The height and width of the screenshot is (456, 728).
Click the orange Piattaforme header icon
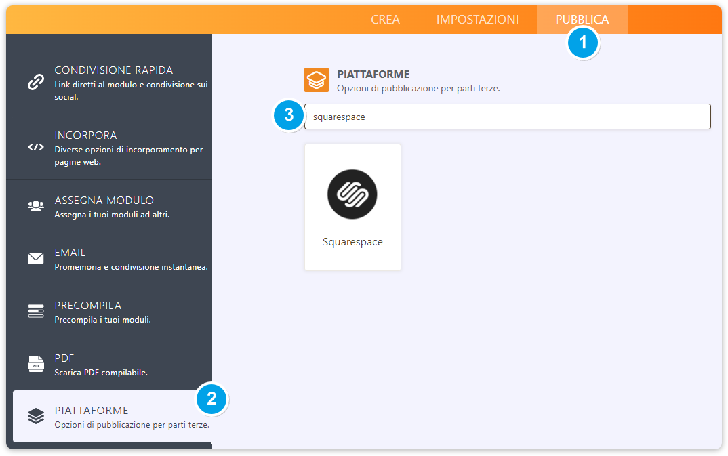tap(317, 80)
